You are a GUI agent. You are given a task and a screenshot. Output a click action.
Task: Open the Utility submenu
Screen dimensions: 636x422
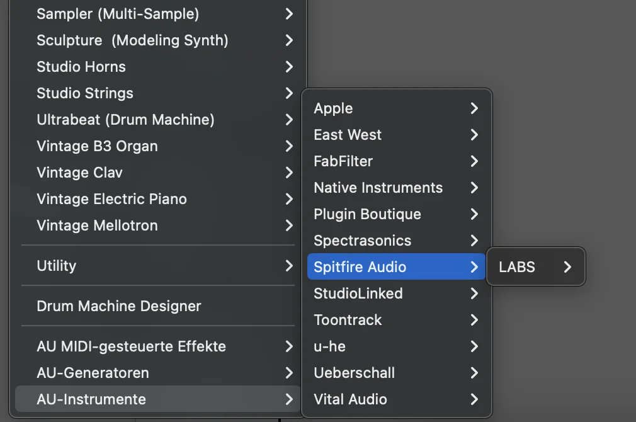(158, 266)
